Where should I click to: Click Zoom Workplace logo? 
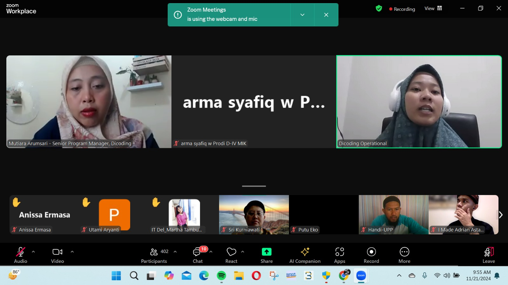click(21, 9)
